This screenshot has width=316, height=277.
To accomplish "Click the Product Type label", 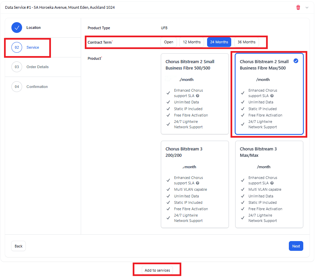I will click(99, 28).
